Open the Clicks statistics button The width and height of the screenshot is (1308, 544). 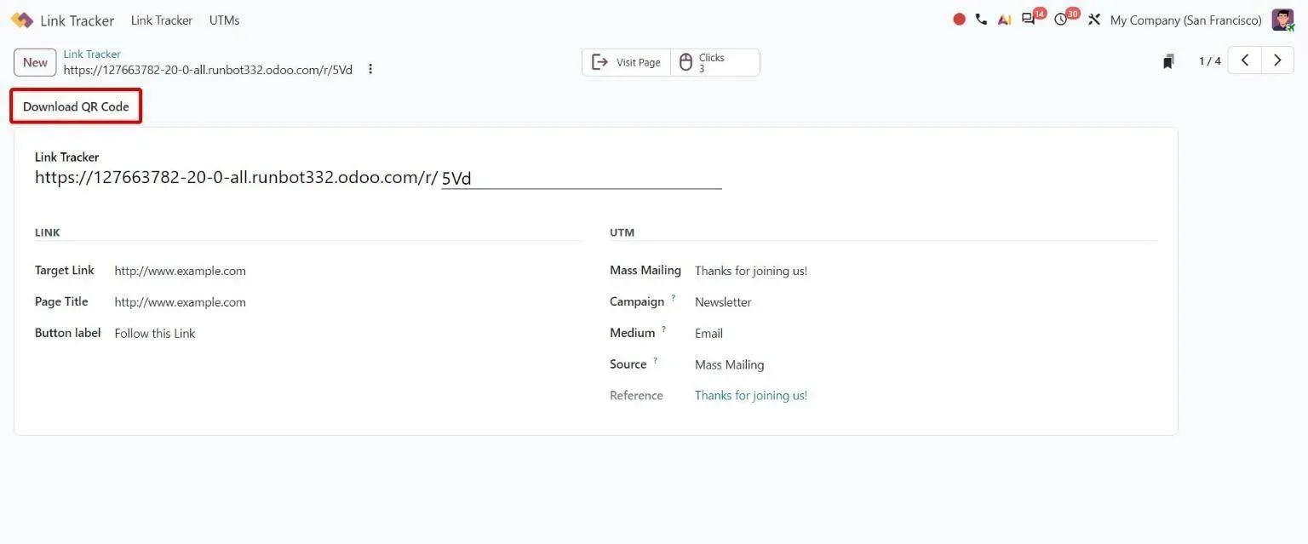(x=715, y=62)
